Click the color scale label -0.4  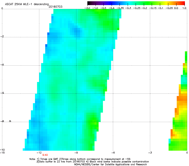pyautogui.click(x=112, y=8)
